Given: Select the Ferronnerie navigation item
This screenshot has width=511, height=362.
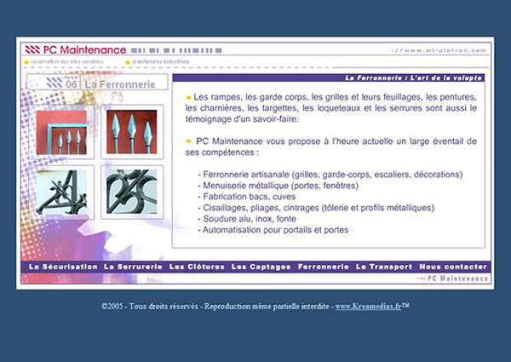Looking at the screenshot, I should tap(324, 267).
